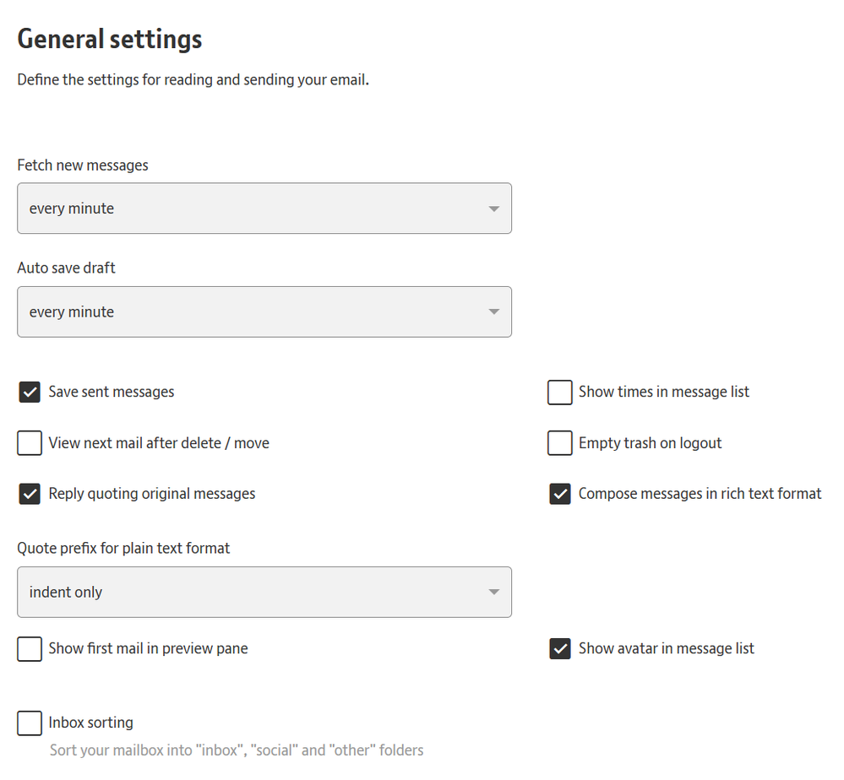Check Show first mail in preview pane
This screenshot has height=780, width=844.
coord(30,649)
